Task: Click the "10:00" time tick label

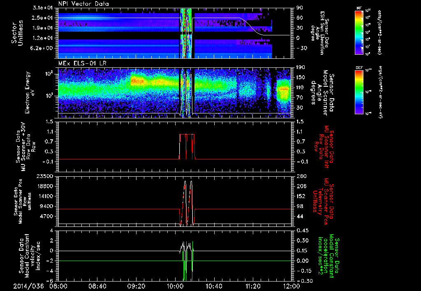Action: click(176, 286)
